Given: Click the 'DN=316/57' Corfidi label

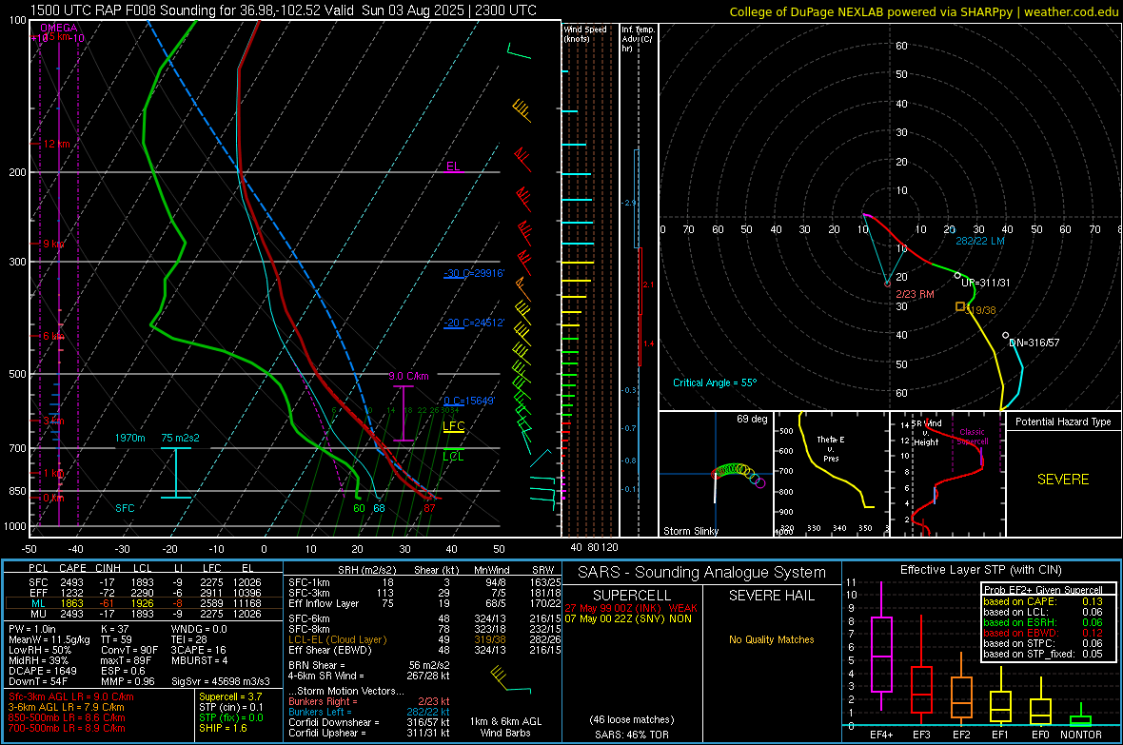Looking at the screenshot, I should [x=1034, y=343].
